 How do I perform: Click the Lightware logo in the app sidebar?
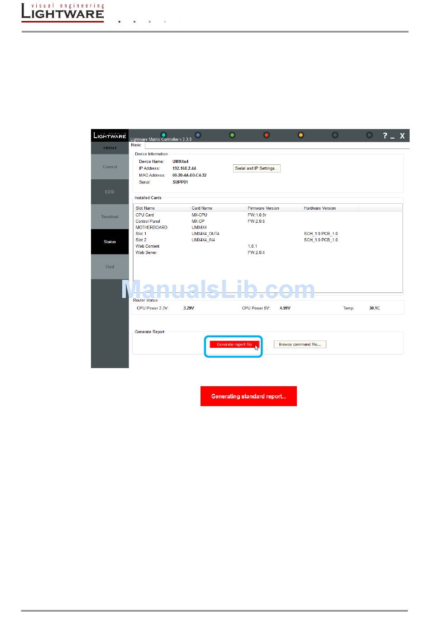110,135
